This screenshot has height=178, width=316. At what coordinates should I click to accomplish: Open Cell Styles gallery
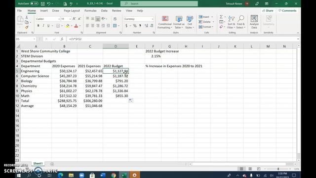[190, 22]
